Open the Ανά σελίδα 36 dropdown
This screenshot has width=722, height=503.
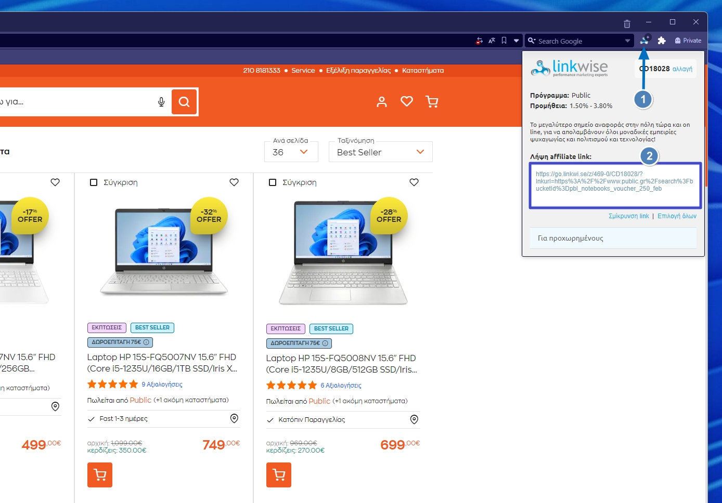pyautogui.click(x=291, y=152)
